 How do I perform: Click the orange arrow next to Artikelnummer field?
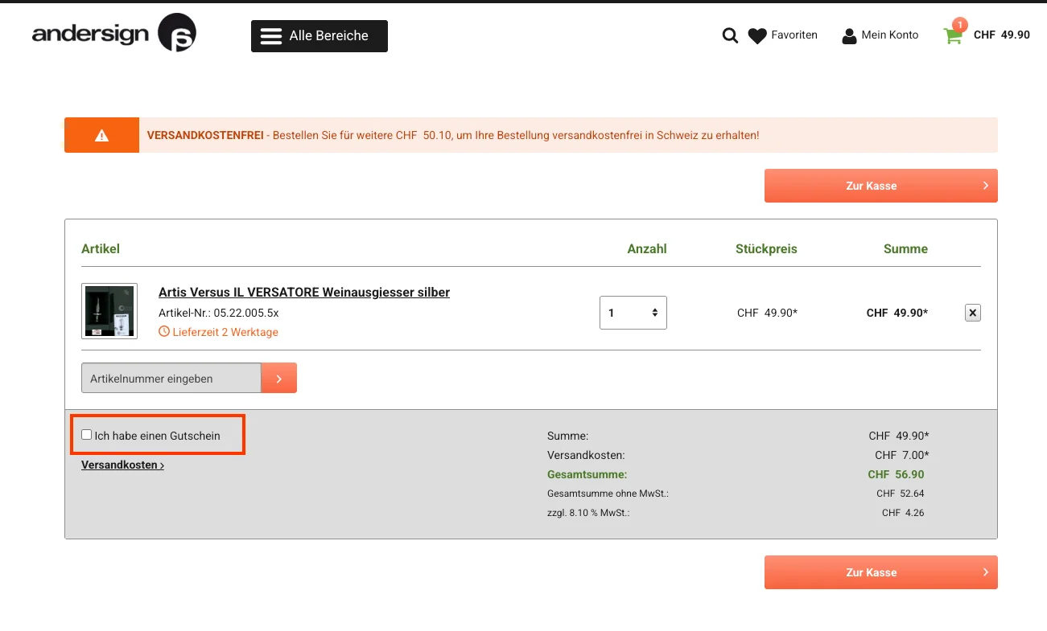point(278,378)
